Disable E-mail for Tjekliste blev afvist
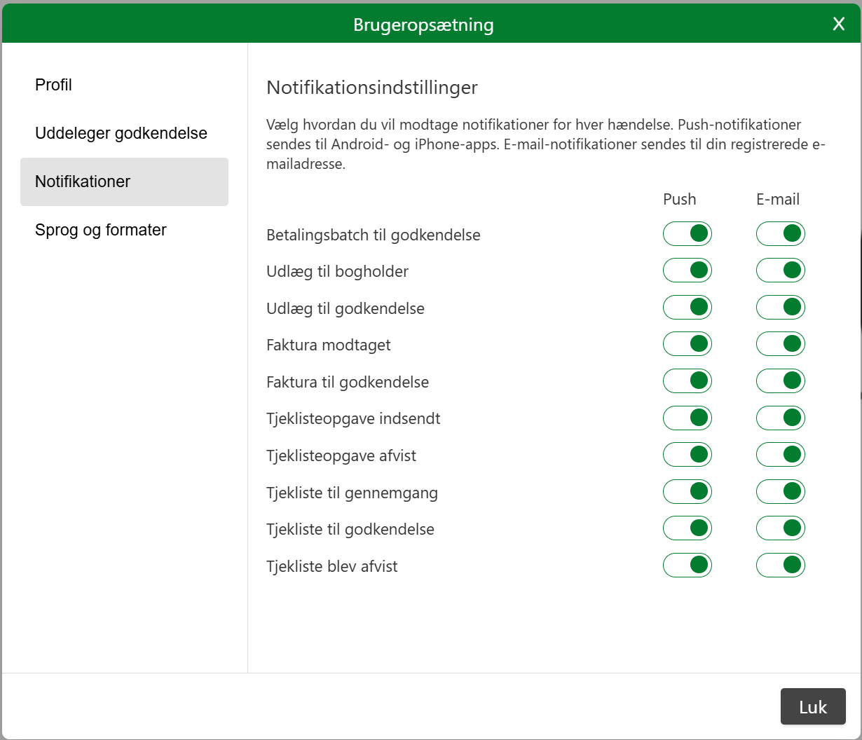The image size is (862, 740). [x=781, y=565]
